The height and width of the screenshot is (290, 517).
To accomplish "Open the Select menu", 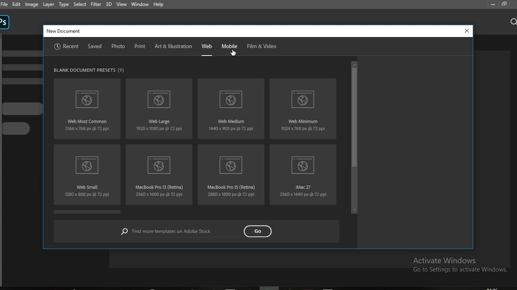I will click(x=80, y=4).
